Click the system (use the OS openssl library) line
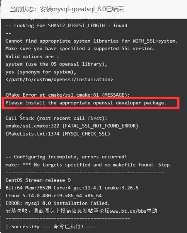 point(56,64)
